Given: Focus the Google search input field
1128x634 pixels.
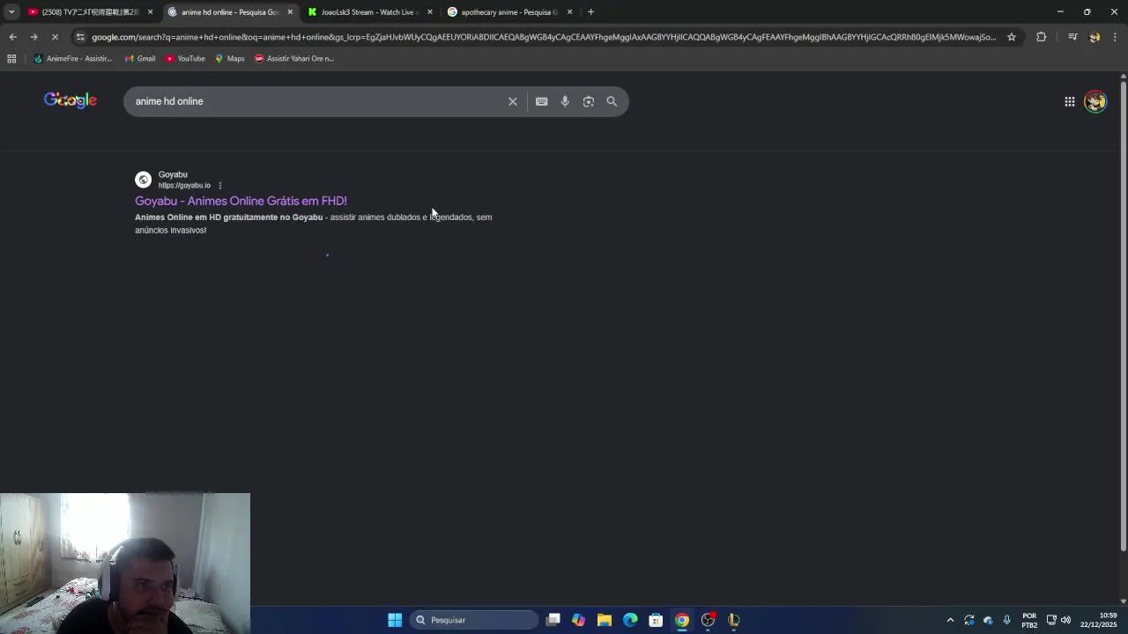Looking at the screenshot, I should [317, 101].
